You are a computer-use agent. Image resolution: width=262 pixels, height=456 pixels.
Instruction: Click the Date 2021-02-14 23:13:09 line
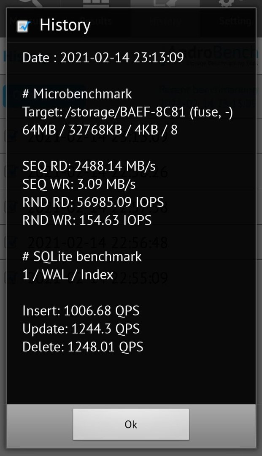click(x=103, y=57)
